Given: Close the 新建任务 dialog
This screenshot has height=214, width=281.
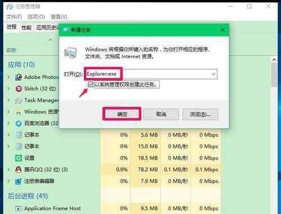Looking at the screenshot, I should coord(223,30).
